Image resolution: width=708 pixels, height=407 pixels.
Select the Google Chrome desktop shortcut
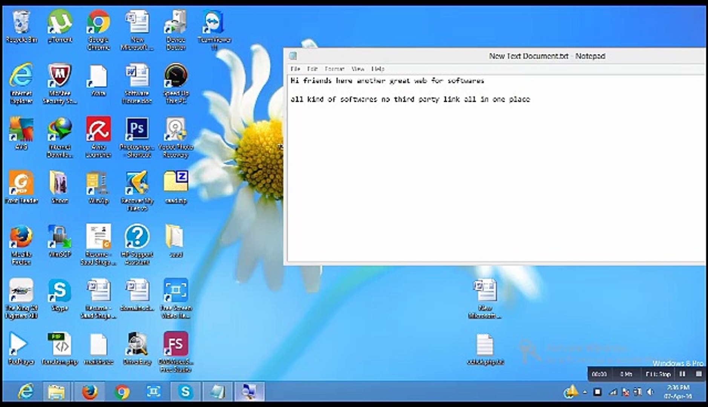click(98, 30)
